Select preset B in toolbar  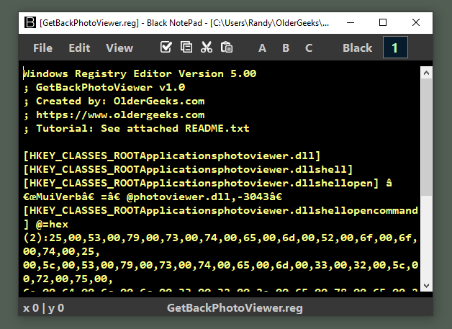pos(286,48)
